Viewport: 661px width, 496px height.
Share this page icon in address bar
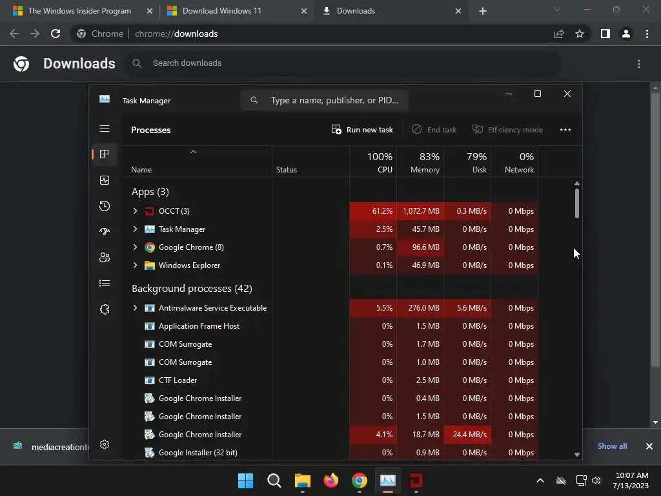[559, 34]
